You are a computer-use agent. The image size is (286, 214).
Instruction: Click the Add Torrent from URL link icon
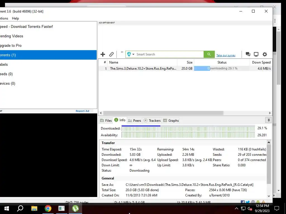click(x=111, y=54)
